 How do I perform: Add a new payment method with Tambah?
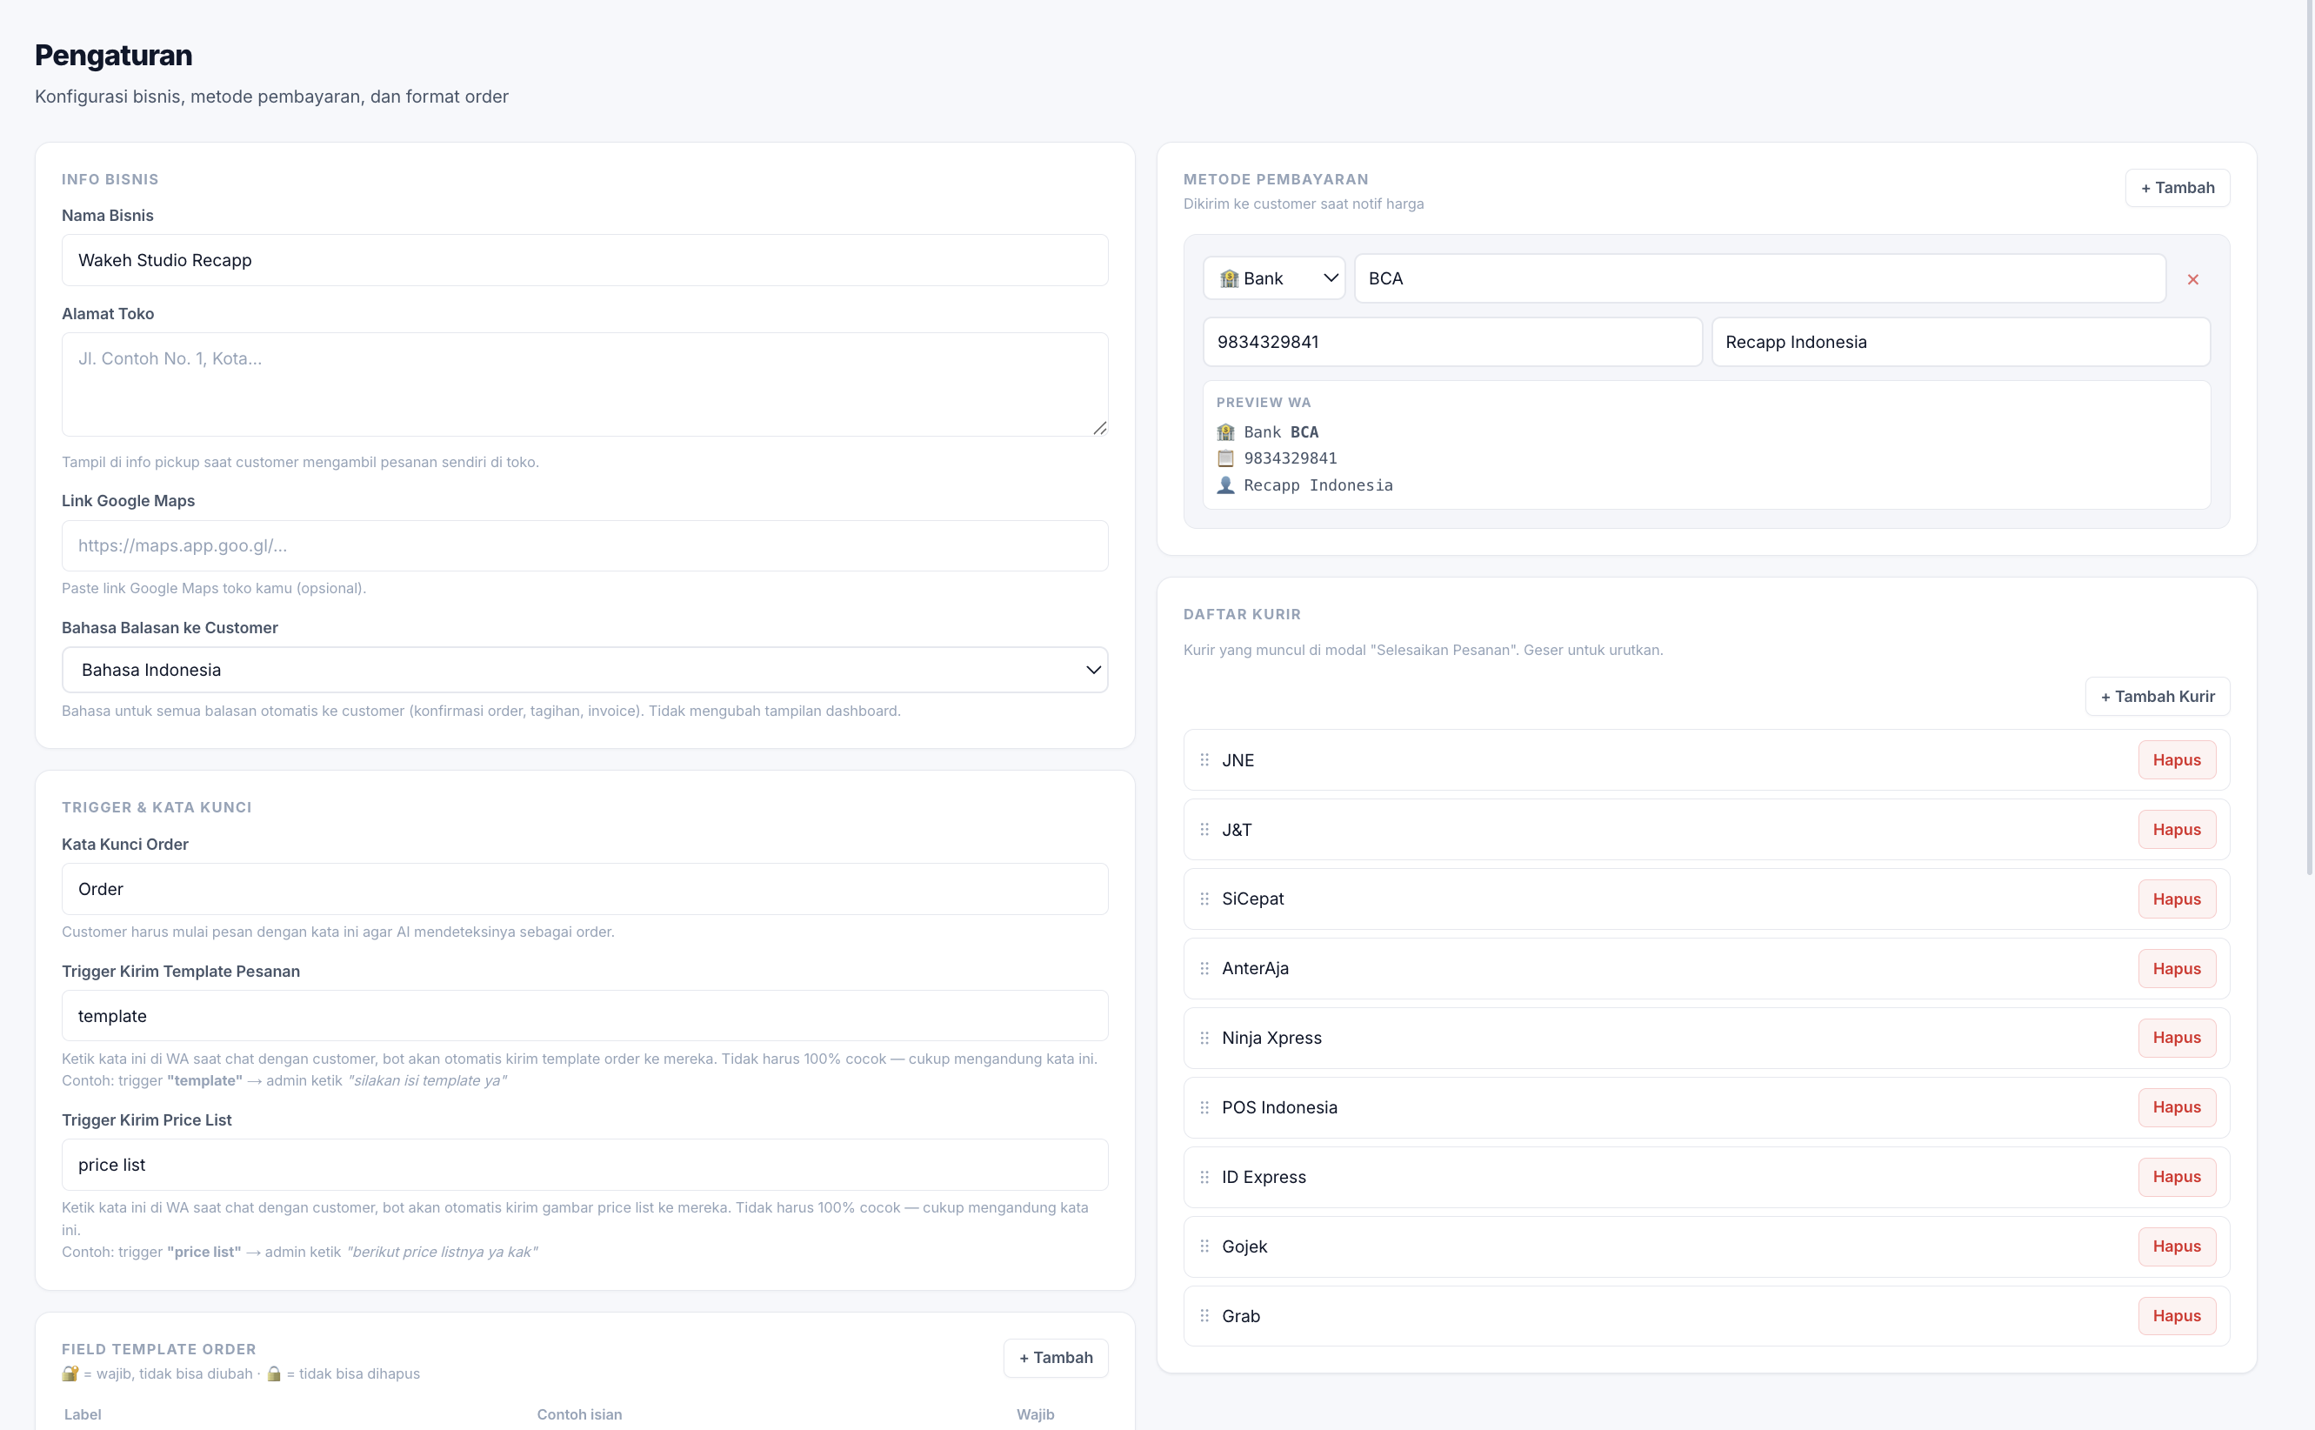click(x=2177, y=187)
